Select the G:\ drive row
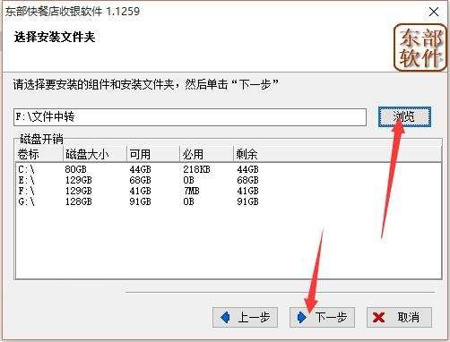The height and width of the screenshot is (342, 450). [x=229, y=201]
